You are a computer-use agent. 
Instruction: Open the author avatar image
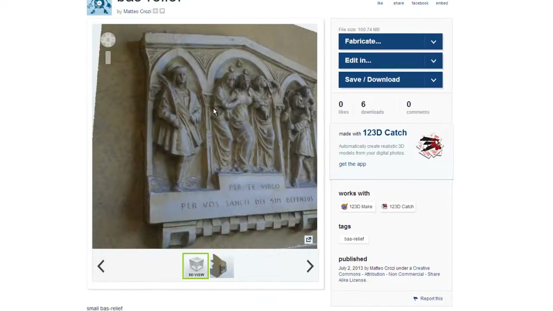click(x=99, y=7)
